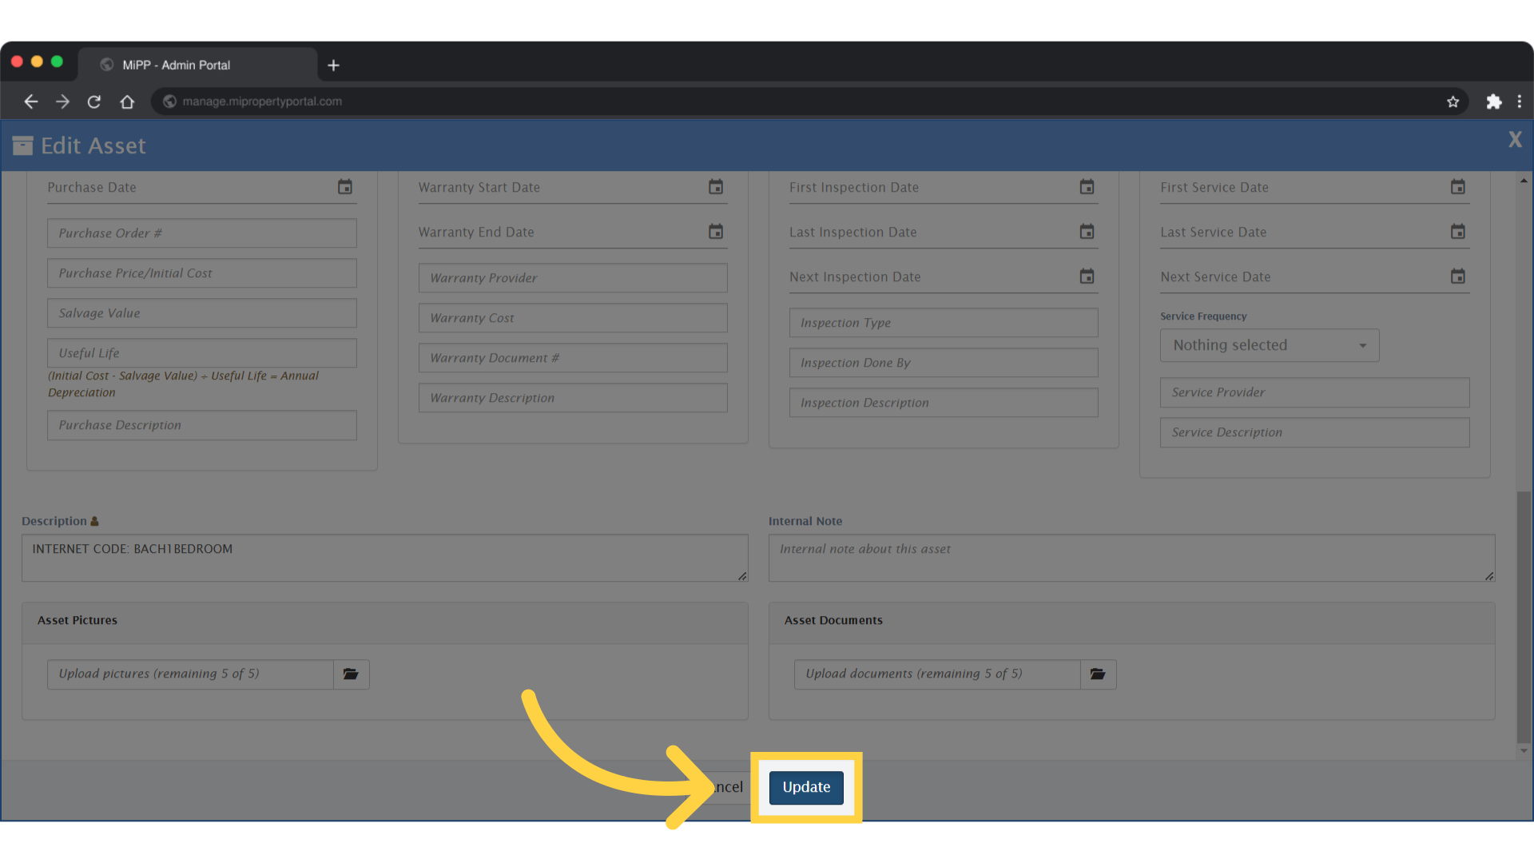Viewport: 1534px width, 863px height.
Task: Open a new browser tab
Action: 333,65
